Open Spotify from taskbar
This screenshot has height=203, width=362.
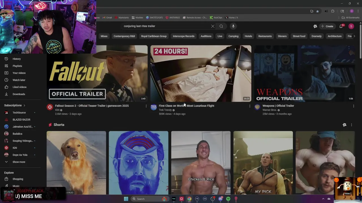[228, 199]
